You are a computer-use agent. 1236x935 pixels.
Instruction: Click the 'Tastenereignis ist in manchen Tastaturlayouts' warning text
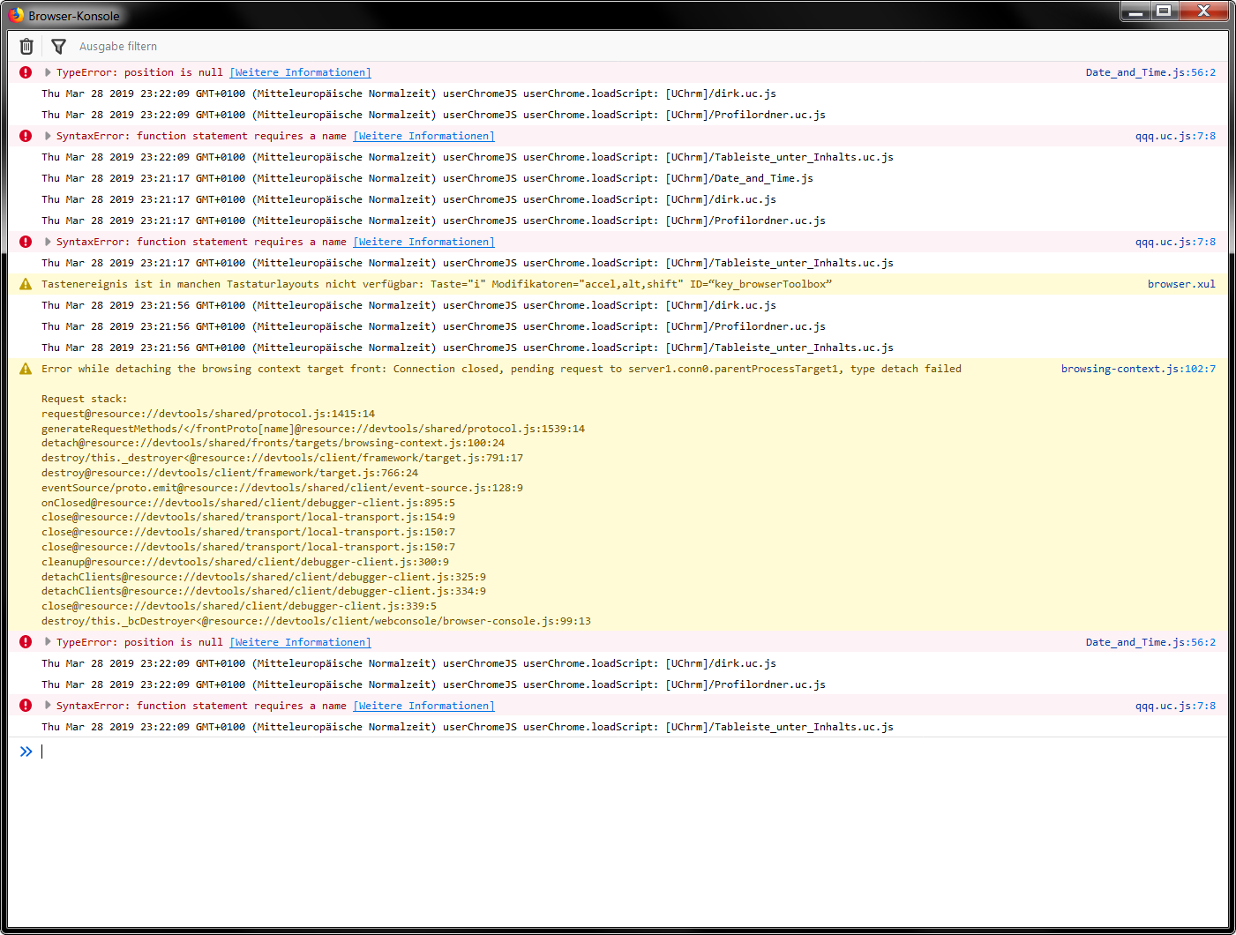click(x=437, y=284)
